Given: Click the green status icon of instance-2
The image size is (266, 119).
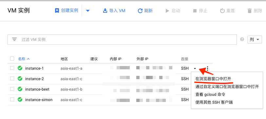Looking at the screenshot, I should tap(20, 79).
